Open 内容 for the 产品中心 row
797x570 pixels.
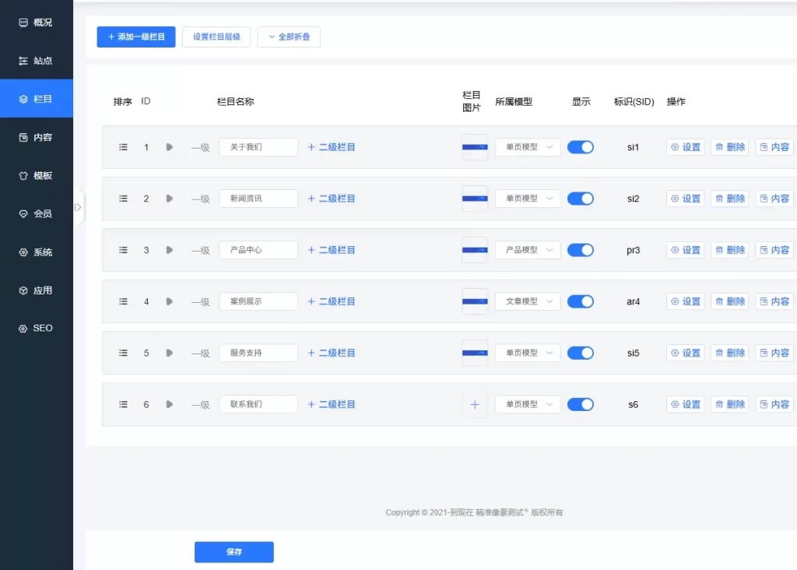[x=774, y=250]
